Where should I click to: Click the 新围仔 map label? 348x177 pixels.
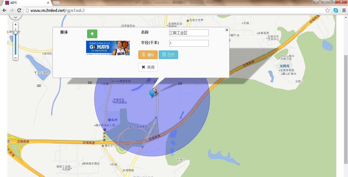click(x=181, y=160)
